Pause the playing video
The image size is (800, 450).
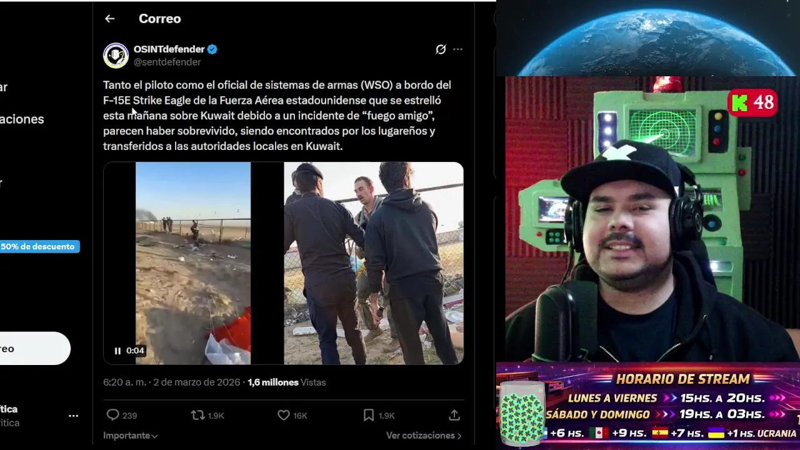(117, 351)
